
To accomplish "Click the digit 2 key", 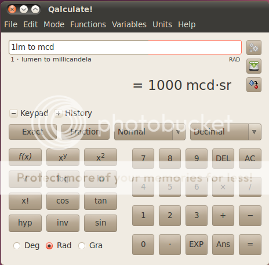I will [170, 216].
